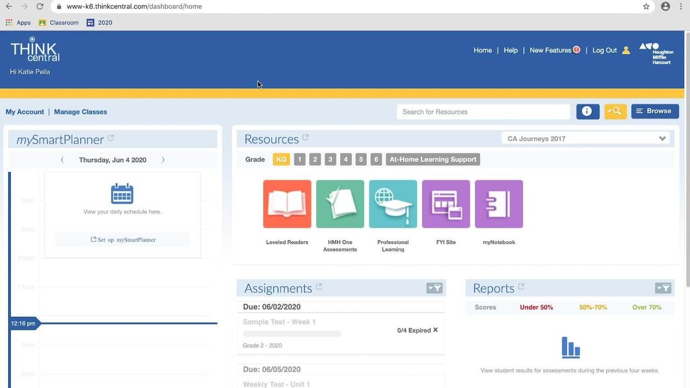
Task: Click the Sample Test progress bar
Action: [x=292, y=334]
